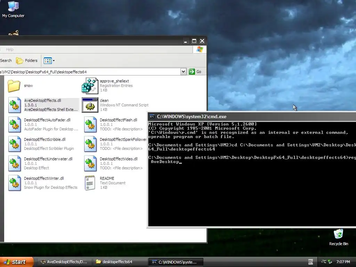Click the DesktopEffectFlash.dll file name
This screenshot has width=356, height=267.
tap(119, 120)
